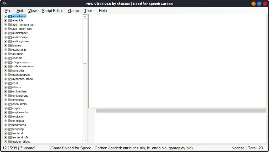Expand the aud_stitch_loop tree node
The width and height of the screenshot is (269, 152).
pyautogui.click(x=5, y=29)
